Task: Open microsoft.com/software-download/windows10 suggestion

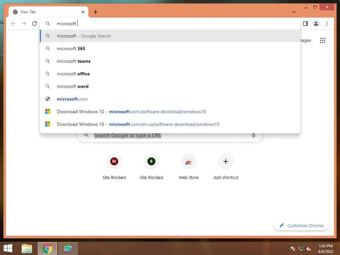Action: pos(170,112)
